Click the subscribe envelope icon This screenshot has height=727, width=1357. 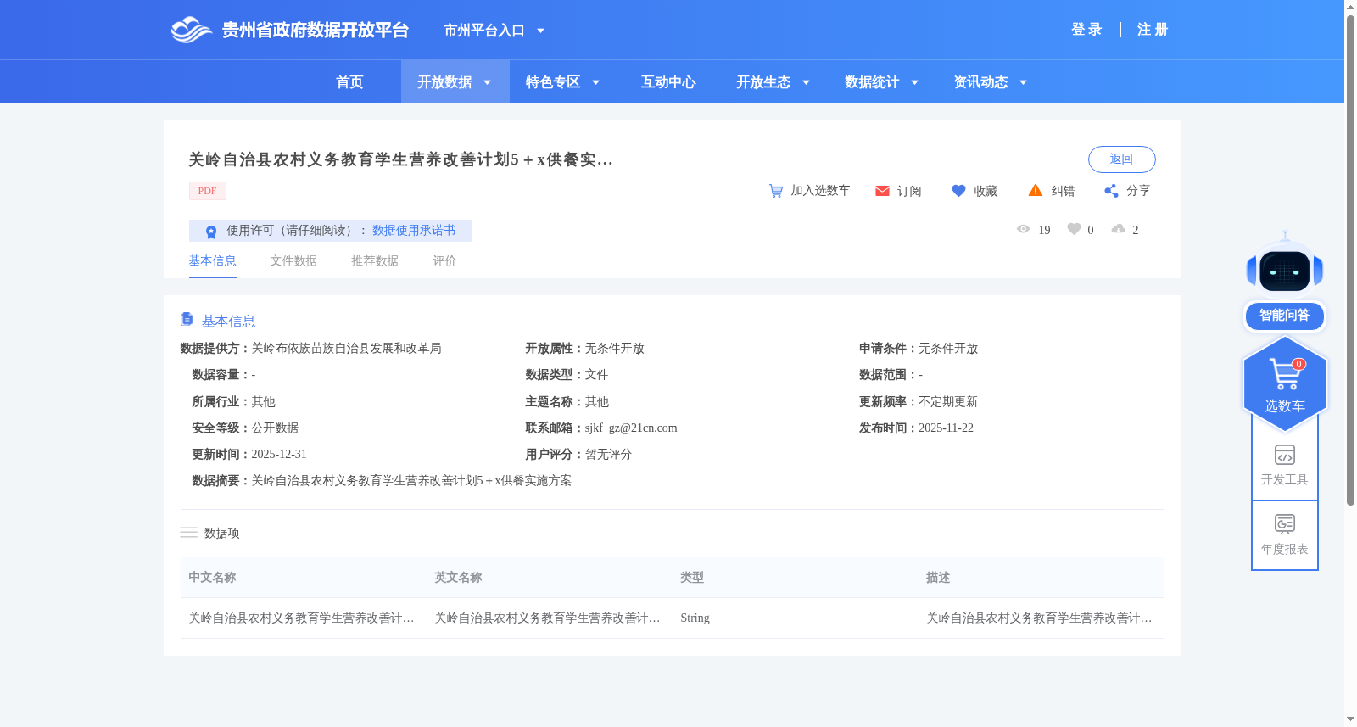(x=882, y=191)
